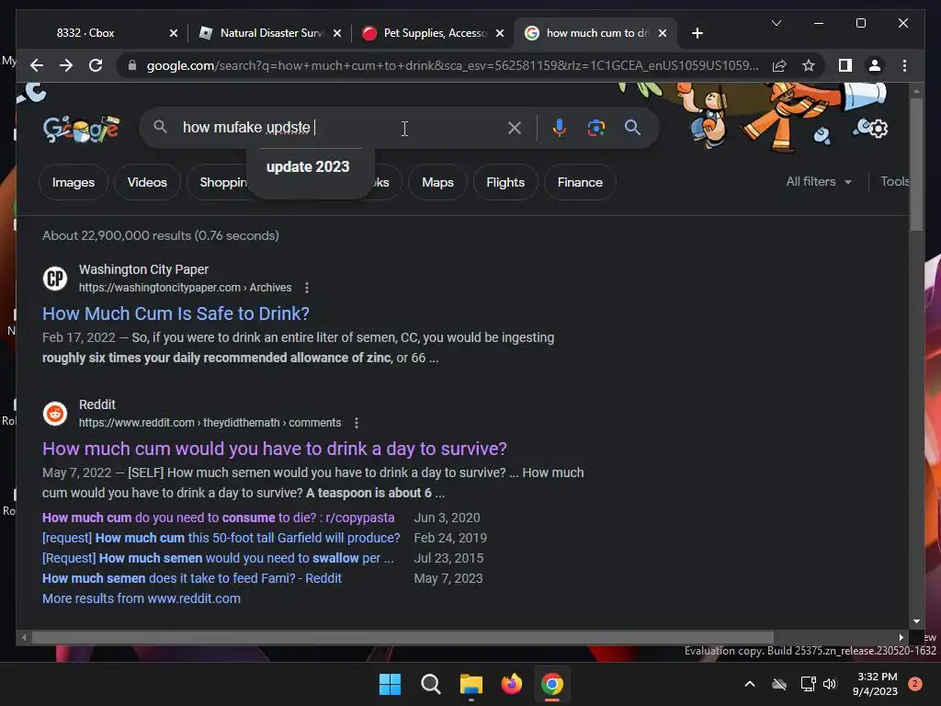Image resolution: width=941 pixels, height=706 pixels.
Task: Select the Images filter
Action: [x=74, y=183]
